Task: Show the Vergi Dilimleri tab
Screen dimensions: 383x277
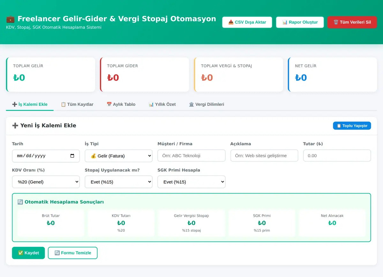Action: [207, 104]
